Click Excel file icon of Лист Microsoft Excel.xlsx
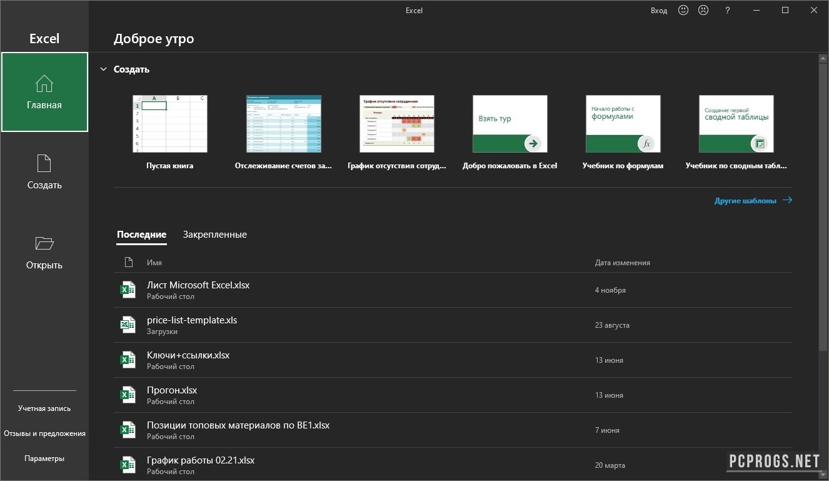Screen dimensions: 829x481 [128, 290]
